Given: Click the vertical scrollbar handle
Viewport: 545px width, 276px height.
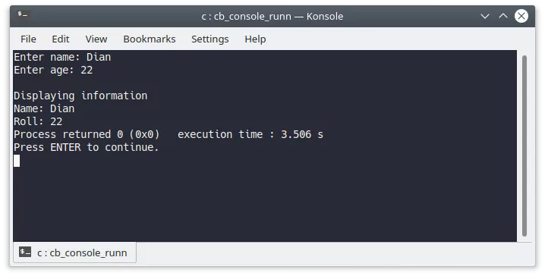Looking at the screenshot, I should (525, 146).
